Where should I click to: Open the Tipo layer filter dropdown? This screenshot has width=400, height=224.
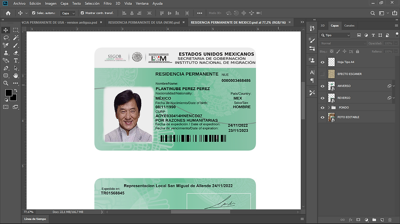[x=336, y=35]
